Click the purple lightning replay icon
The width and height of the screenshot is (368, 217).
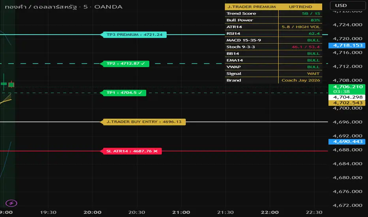(x=11, y=203)
